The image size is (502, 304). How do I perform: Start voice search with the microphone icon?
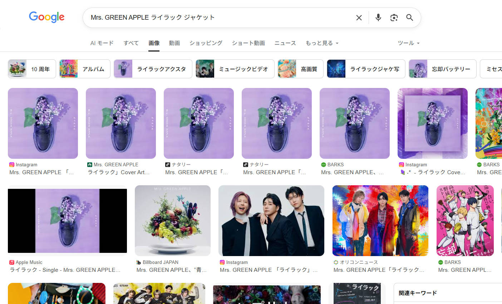pos(378,17)
